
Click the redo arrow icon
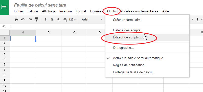point(30,19)
